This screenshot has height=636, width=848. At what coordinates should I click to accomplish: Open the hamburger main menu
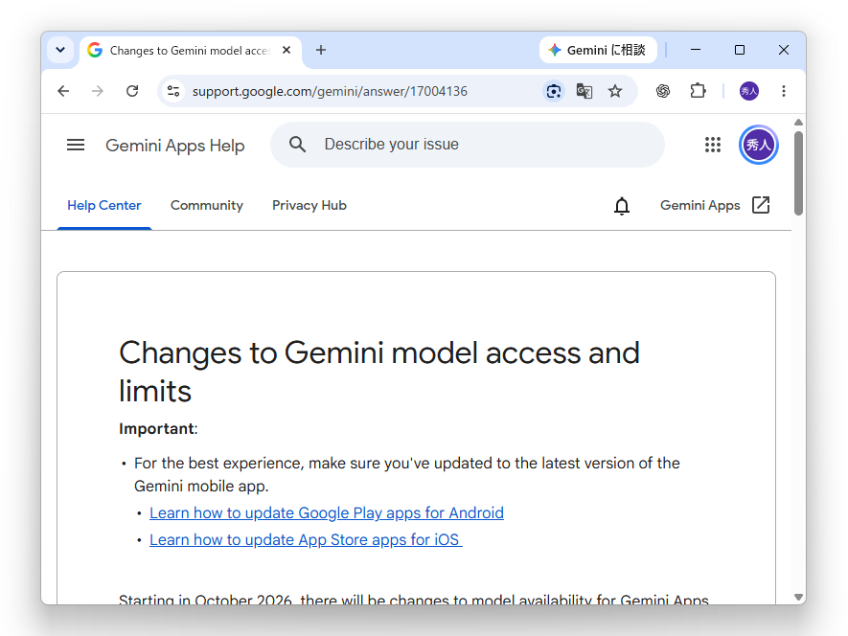[76, 145]
